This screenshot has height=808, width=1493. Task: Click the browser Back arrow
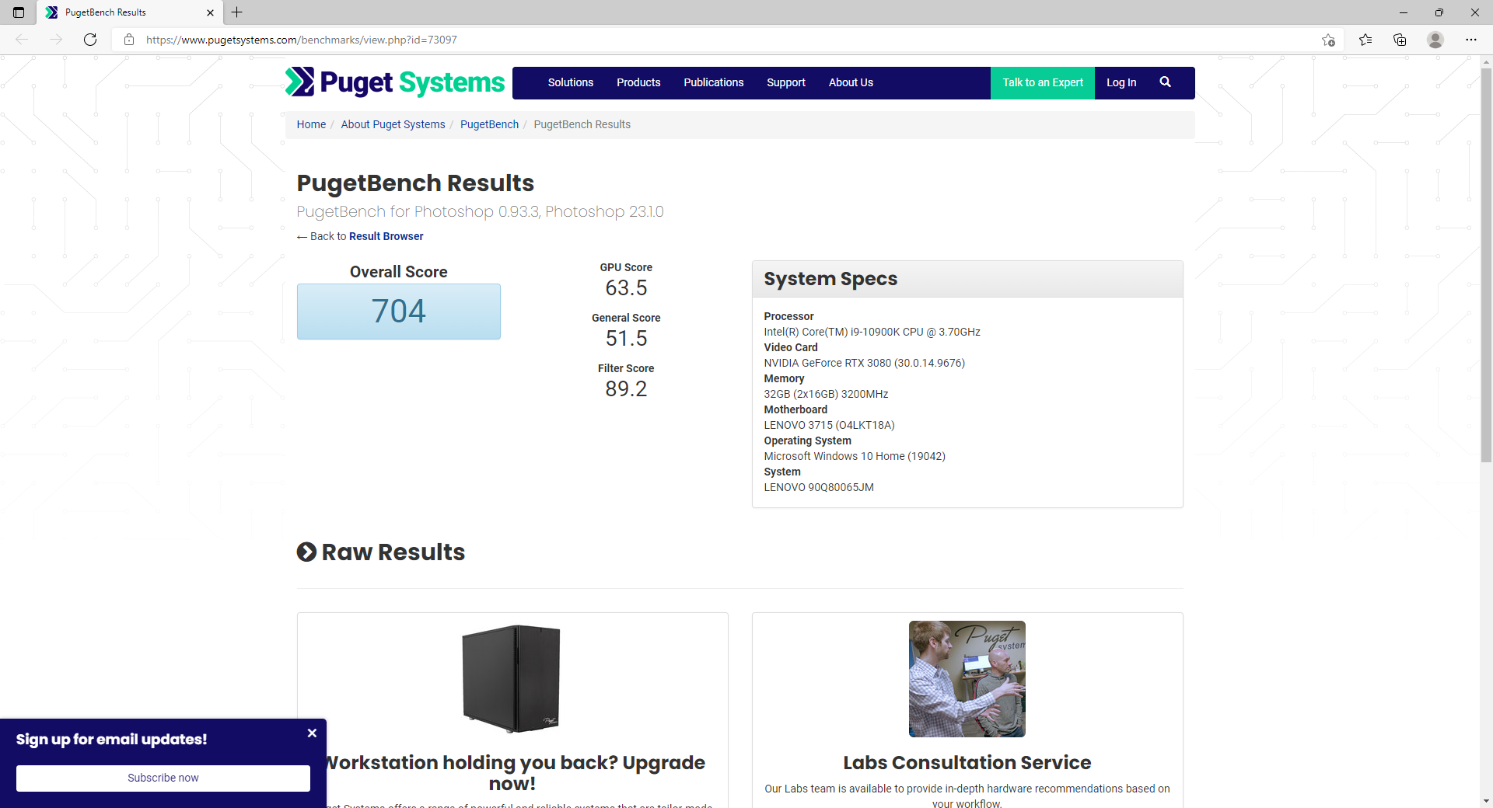pyautogui.click(x=22, y=40)
